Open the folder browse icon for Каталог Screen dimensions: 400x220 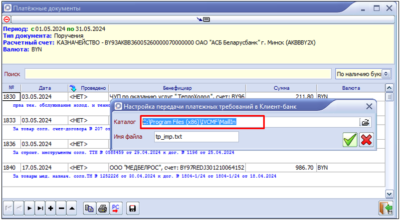pos(366,122)
